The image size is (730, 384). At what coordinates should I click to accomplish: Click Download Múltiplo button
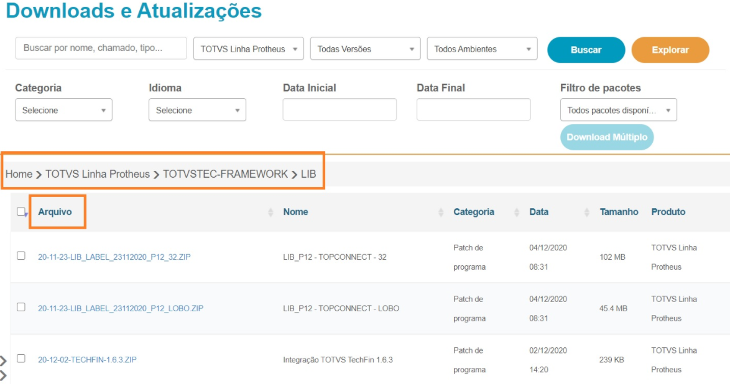(607, 137)
